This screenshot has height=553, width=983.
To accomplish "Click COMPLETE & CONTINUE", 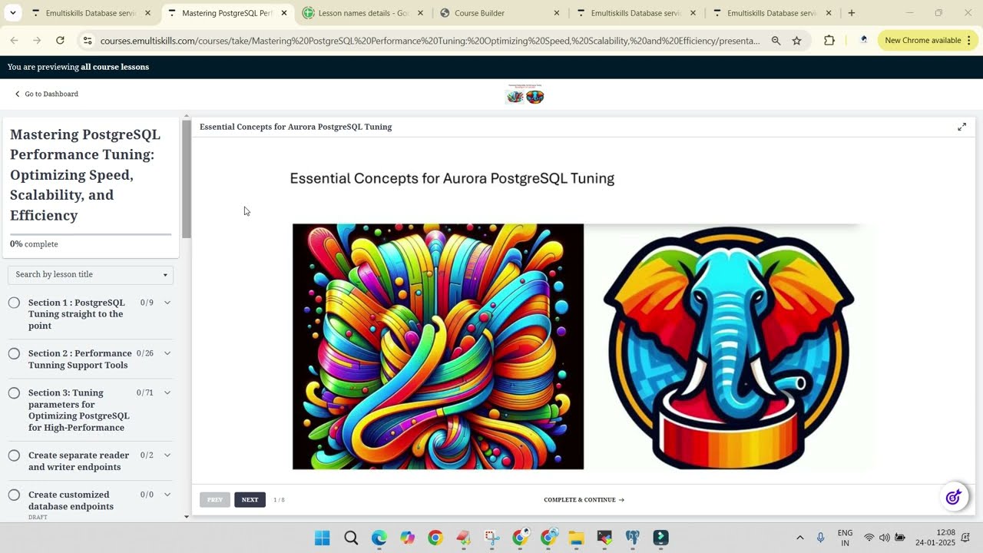I will 584,499.
